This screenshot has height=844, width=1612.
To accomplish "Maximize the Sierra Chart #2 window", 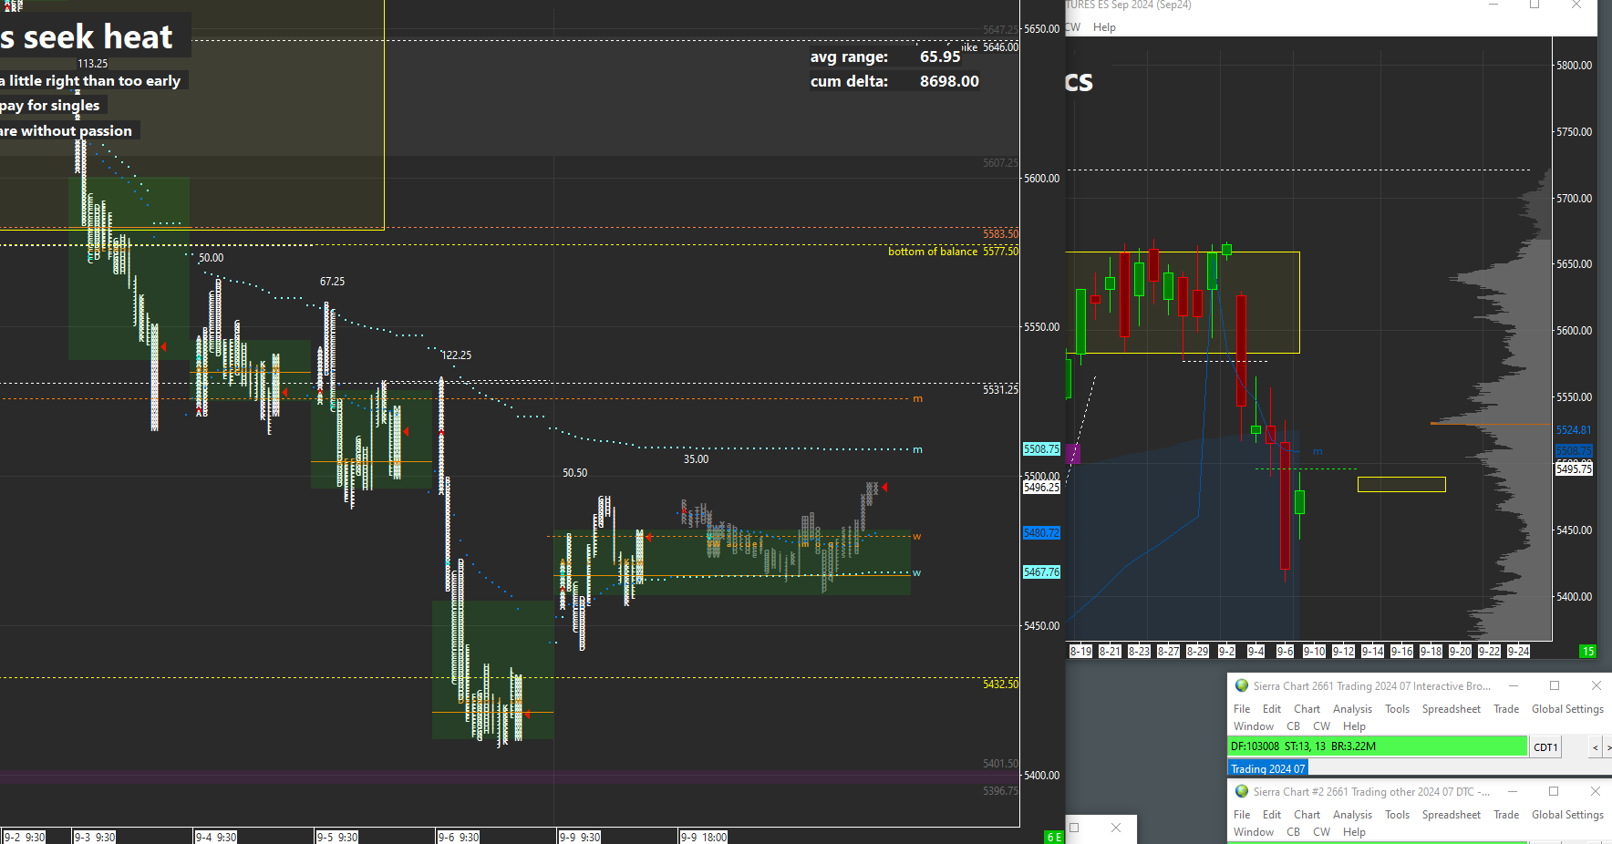I will [x=1554, y=791].
